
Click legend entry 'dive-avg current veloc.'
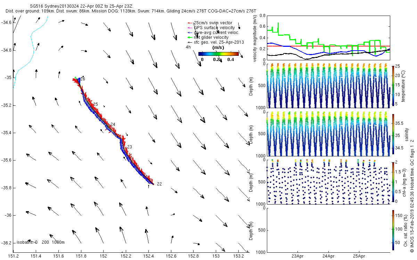pos(216,32)
